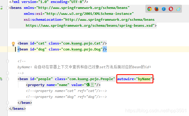The width and height of the screenshot is (189, 116).
Task: Open file in Safari browser
Action: point(164,9)
